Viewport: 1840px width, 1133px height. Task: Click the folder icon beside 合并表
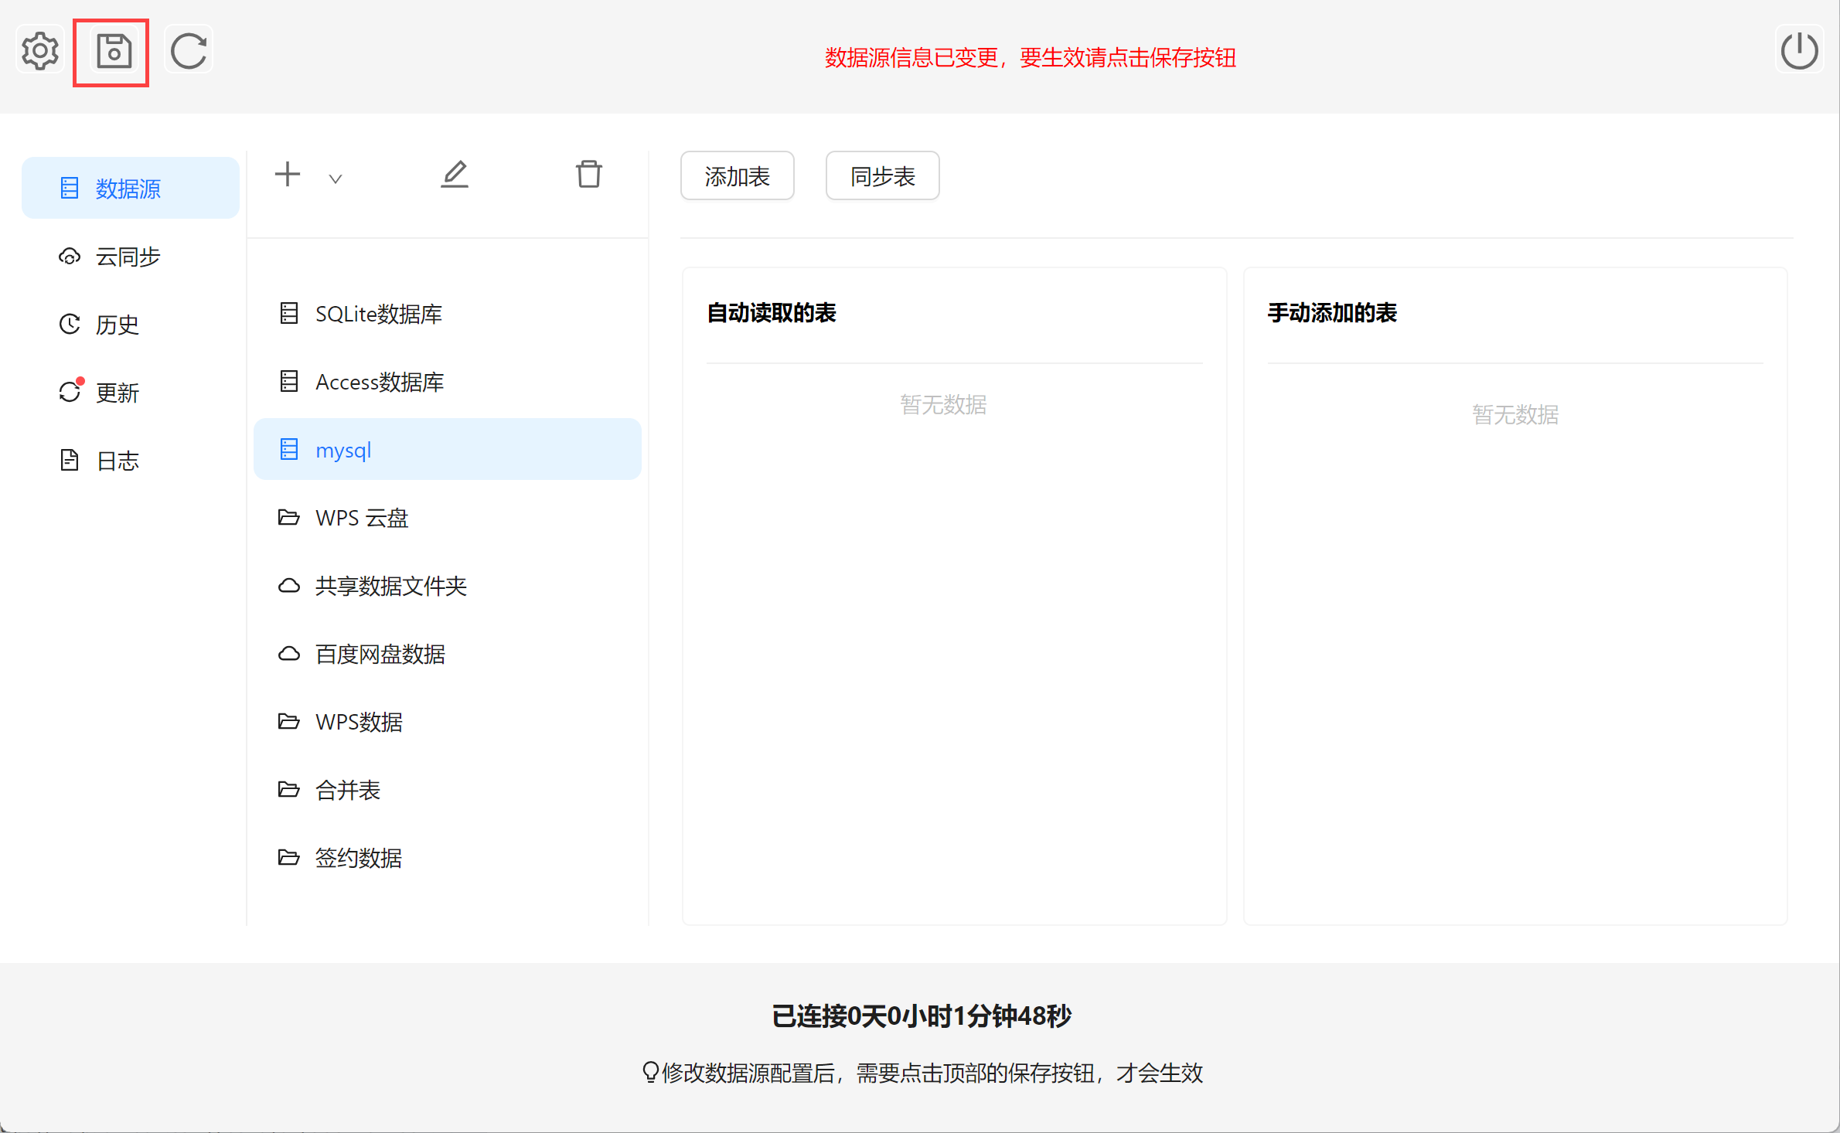click(x=289, y=789)
